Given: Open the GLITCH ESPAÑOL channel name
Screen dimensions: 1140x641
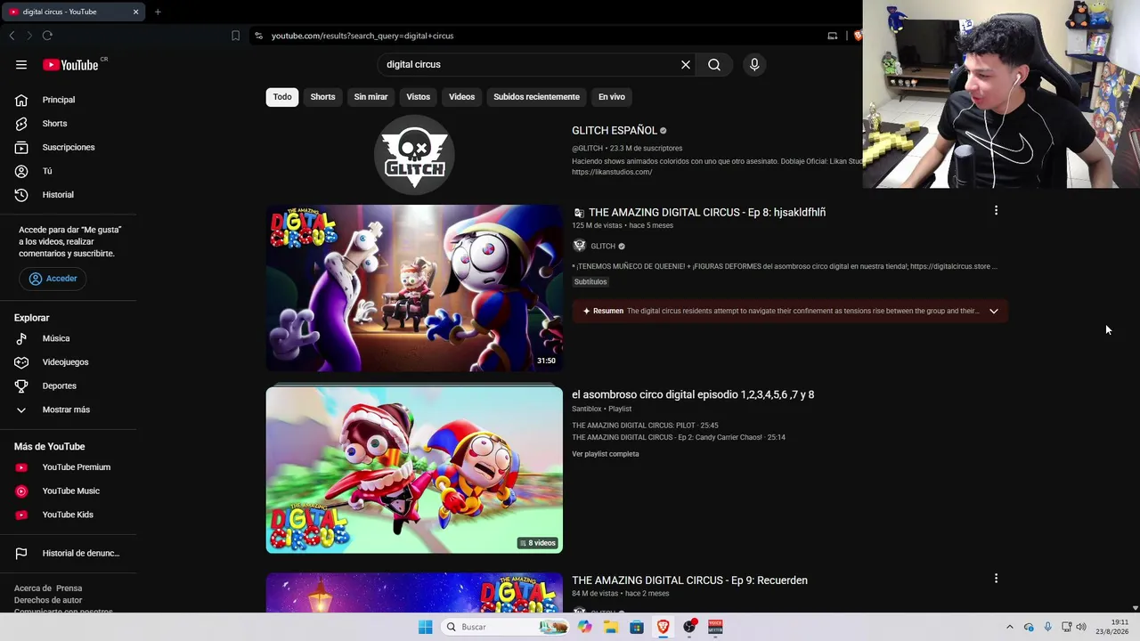Looking at the screenshot, I should coord(615,131).
